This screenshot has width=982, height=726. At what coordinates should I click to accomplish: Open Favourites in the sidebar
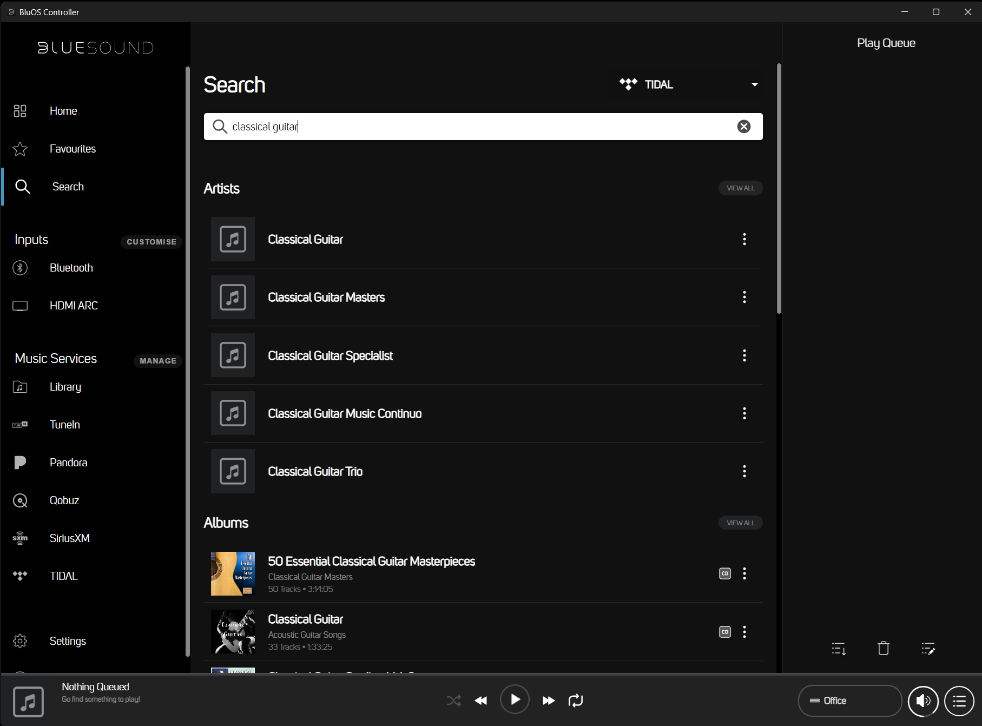[x=73, y=149]
